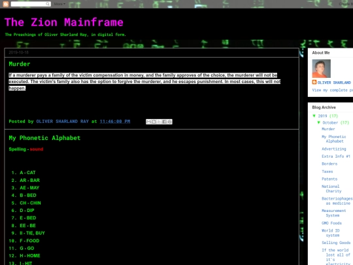
Task: Open Advertizing archive entry
Action: [x=334, y=149]
